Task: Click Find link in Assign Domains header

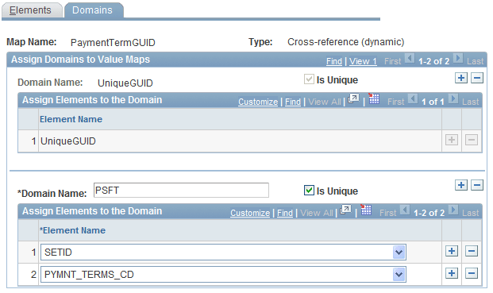Action: (x=334, y=61)
